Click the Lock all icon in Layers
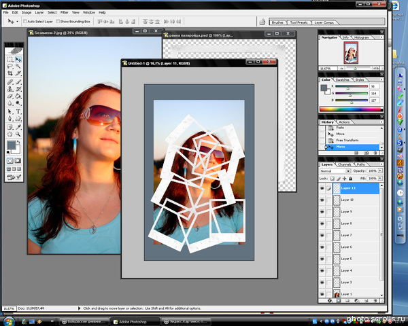Viewport: 408px width, 326px height. 350,179
